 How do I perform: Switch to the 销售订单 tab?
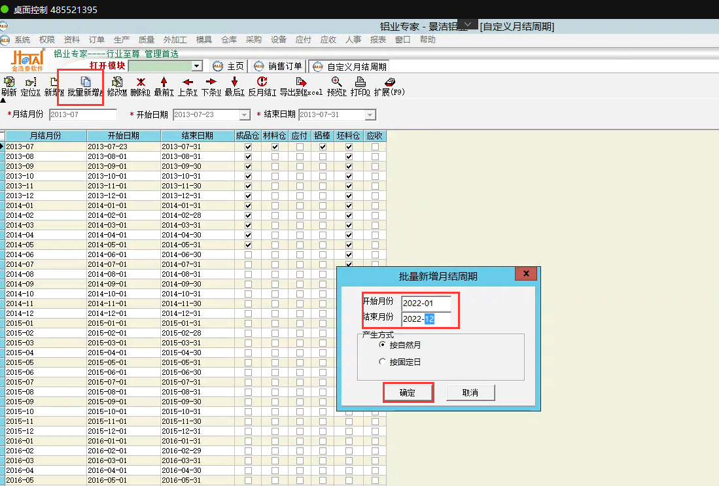point(279,66)
